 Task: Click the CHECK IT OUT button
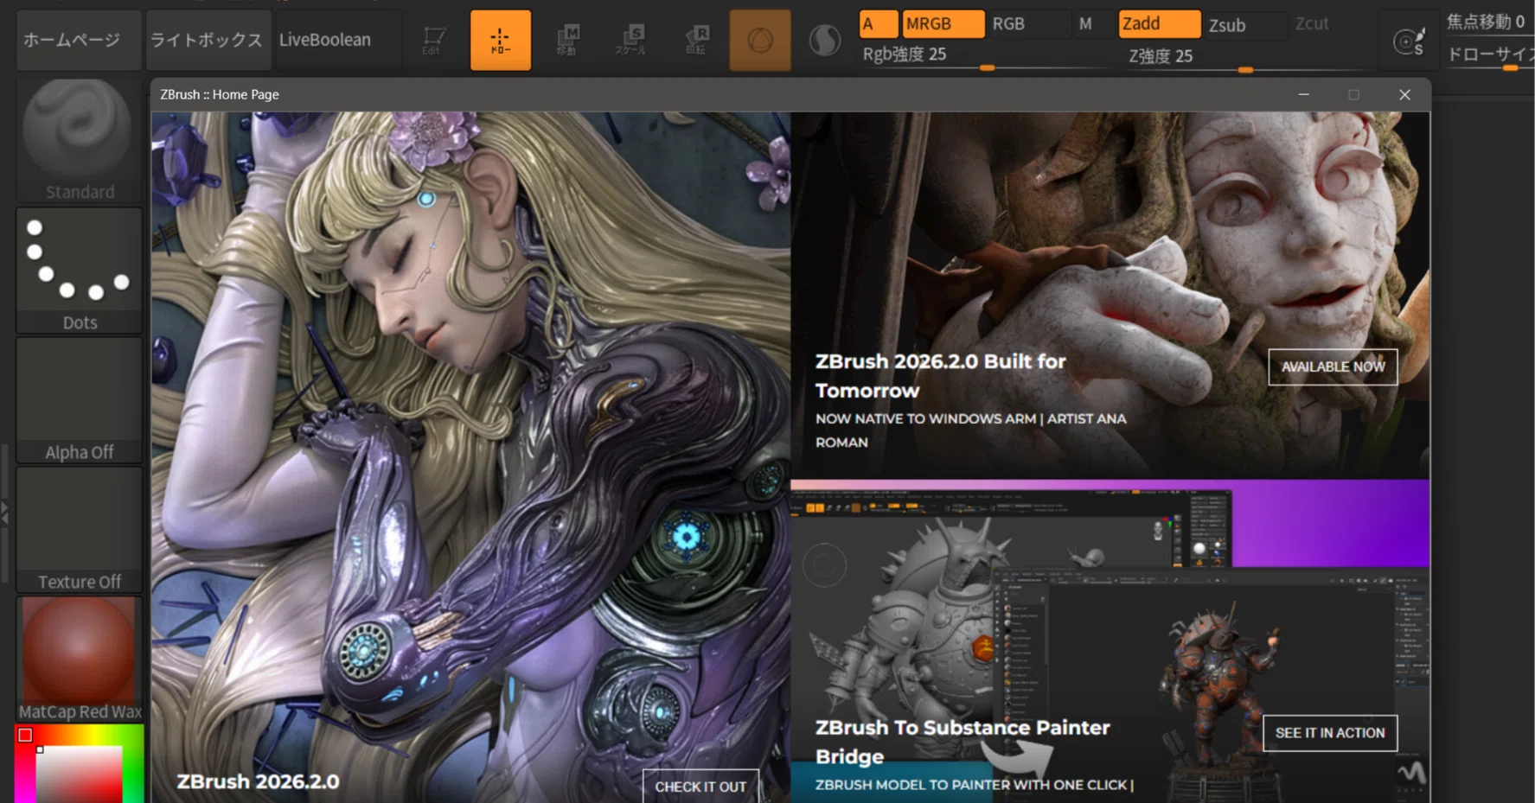(700, 787)
